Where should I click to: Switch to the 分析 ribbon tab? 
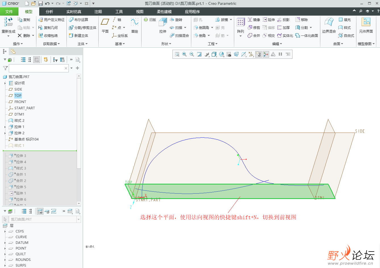(49, 12)
